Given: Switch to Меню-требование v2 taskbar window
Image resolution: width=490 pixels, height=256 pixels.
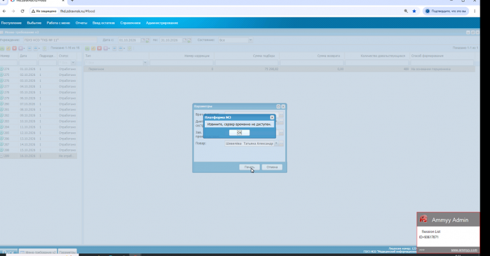Looking at the screenshot, I should [38, 252].
